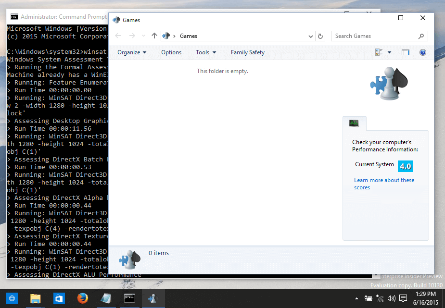
Task: Refresh the Games folder
Action: click(x=320, y=36)
